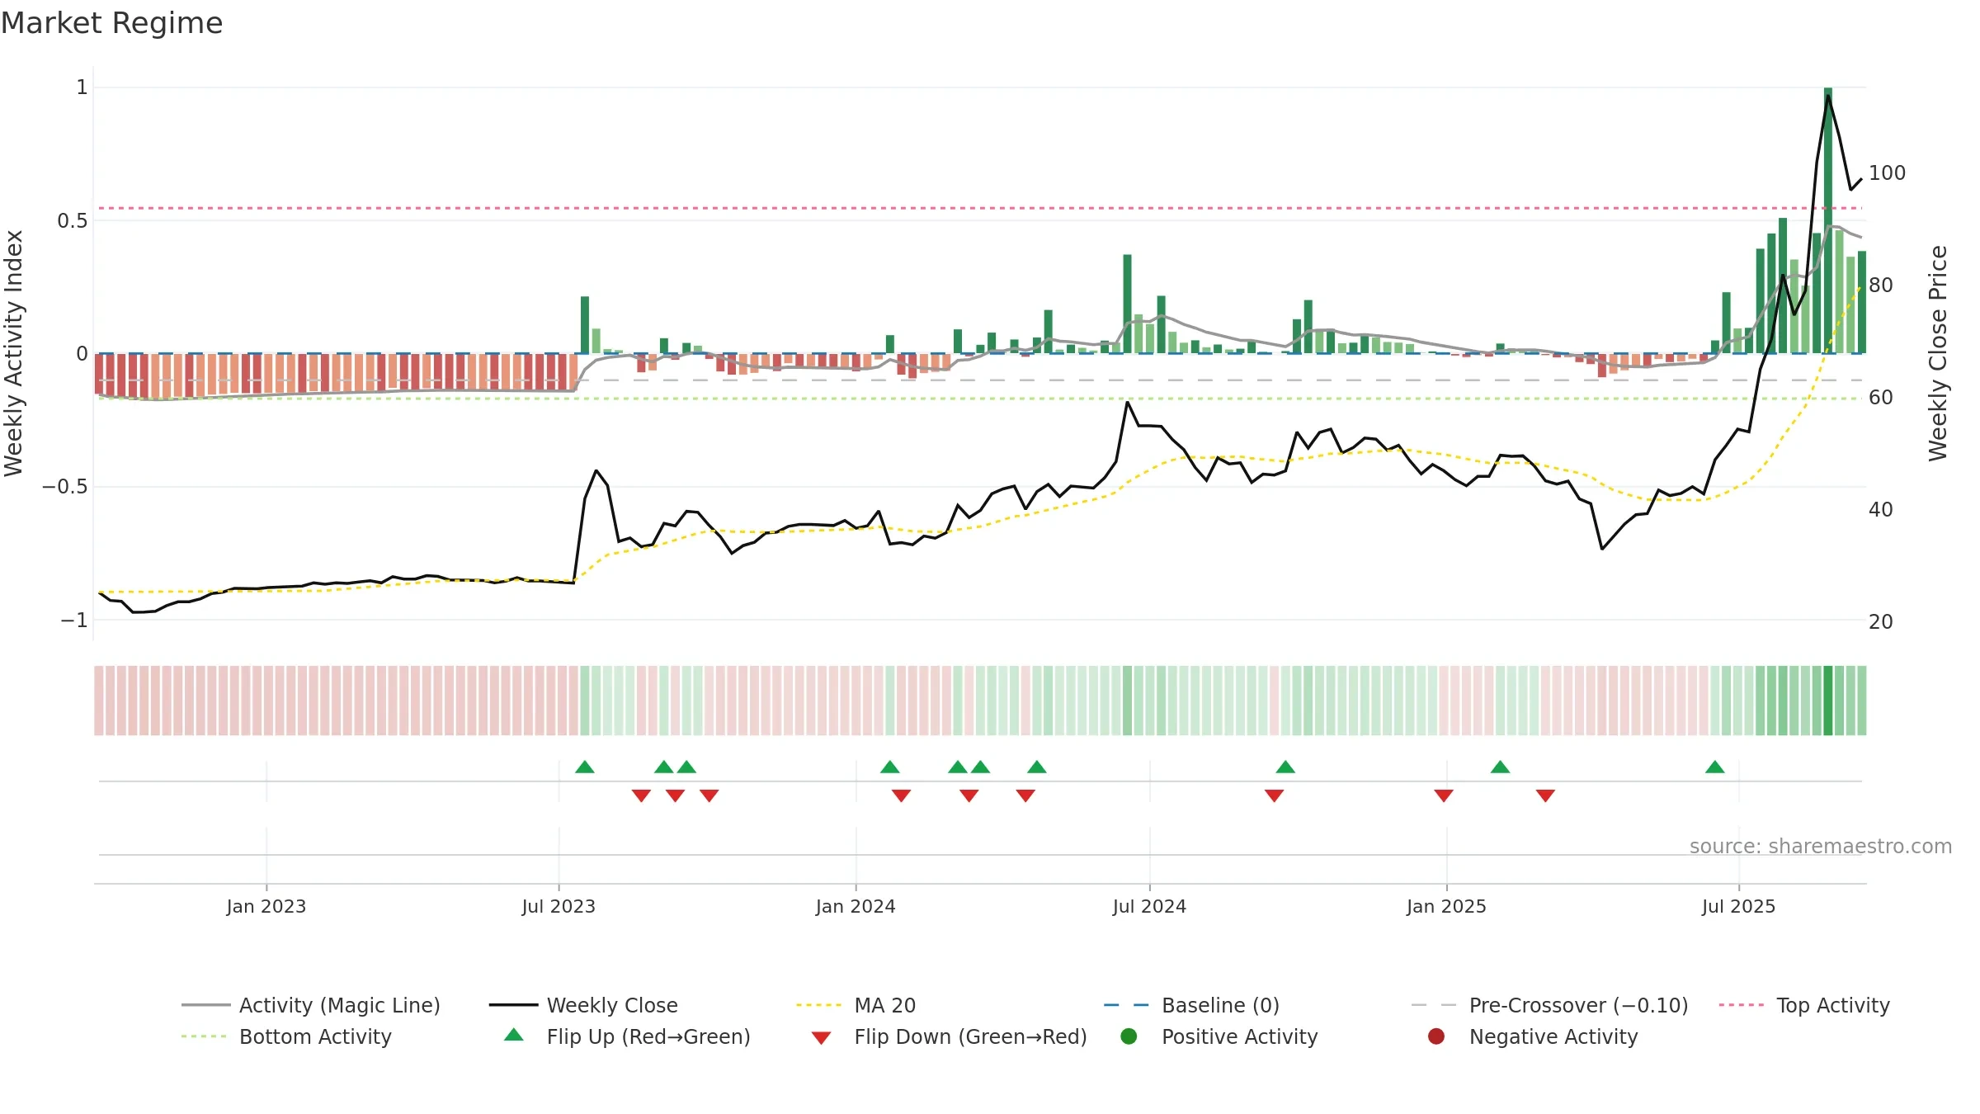Click the first green activity bar after Jul 2023
Image resolution: width=1980 pixels, height=1114 pixels.
coord(585,325)
